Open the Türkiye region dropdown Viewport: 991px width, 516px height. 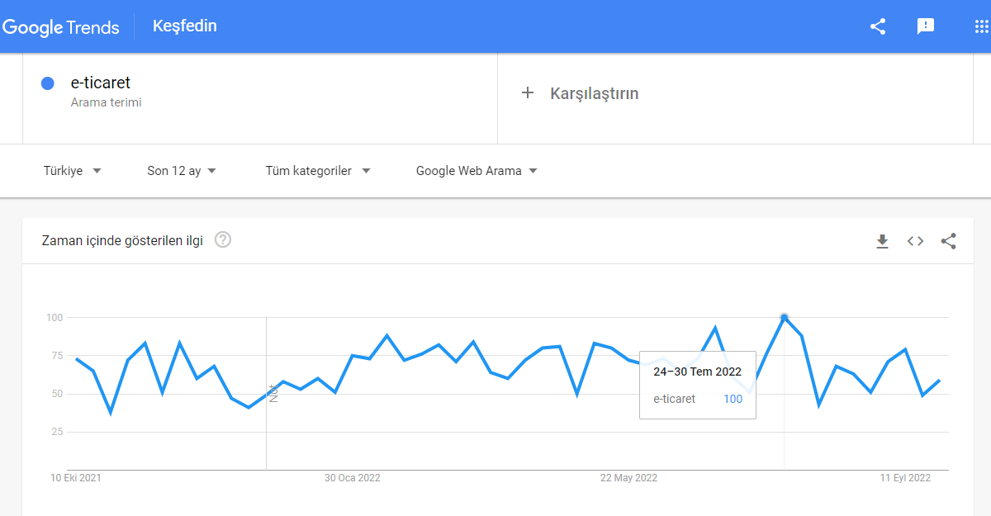point(73,170)
